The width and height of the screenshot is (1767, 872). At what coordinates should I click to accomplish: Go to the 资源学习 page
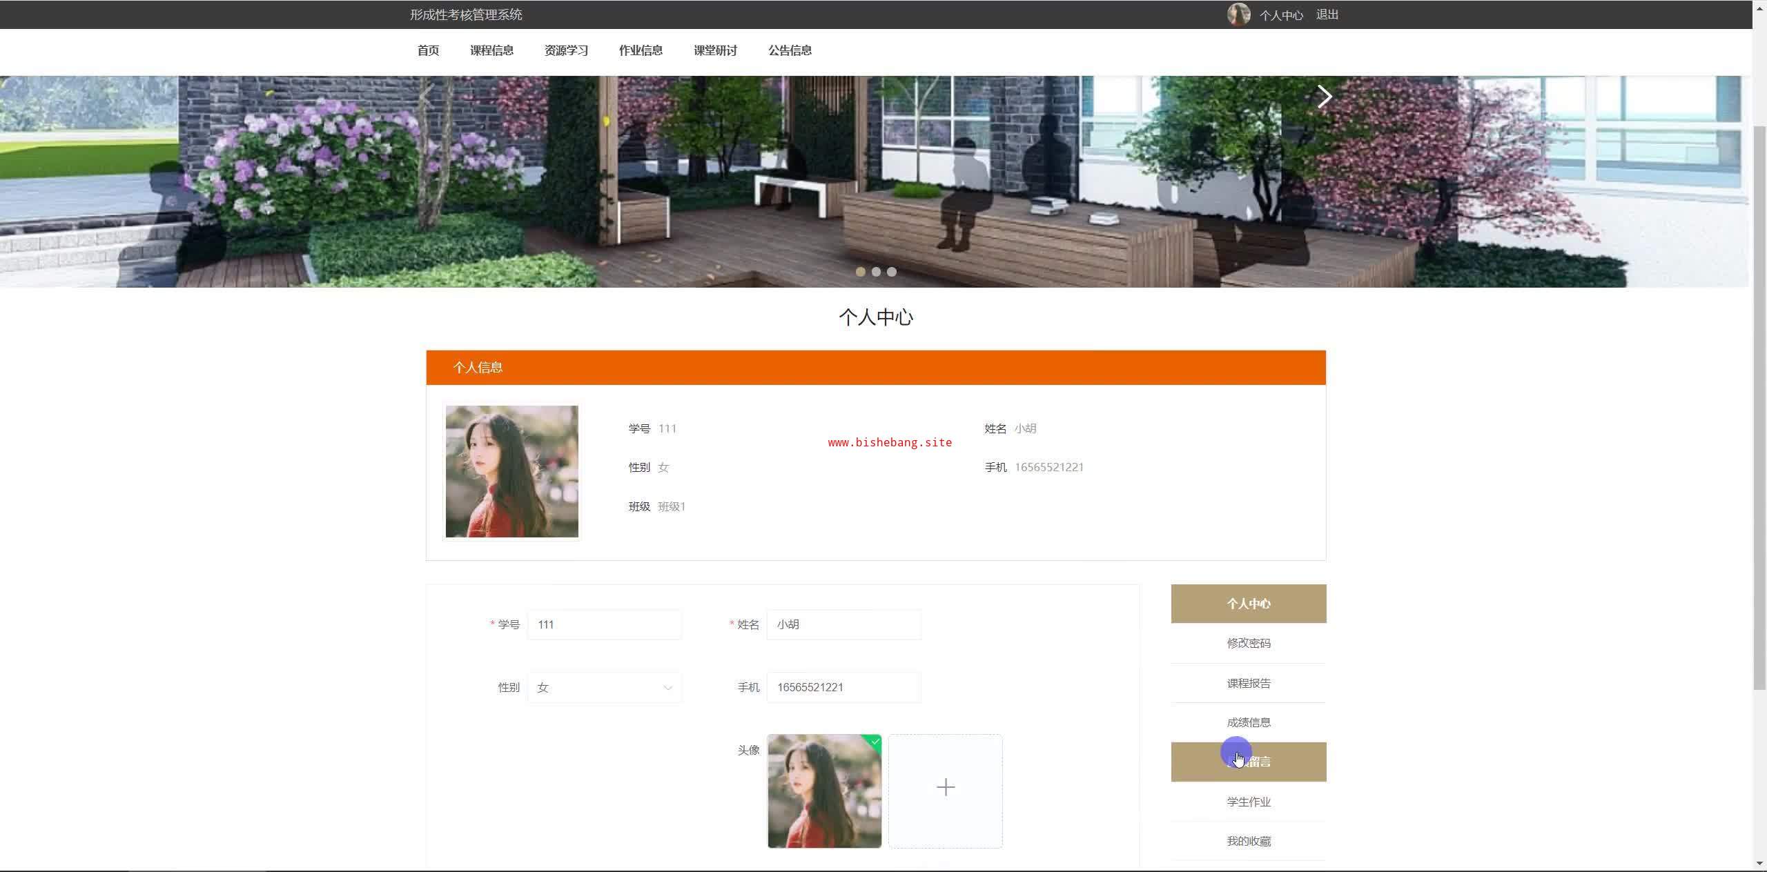click(x=566, y=50)
